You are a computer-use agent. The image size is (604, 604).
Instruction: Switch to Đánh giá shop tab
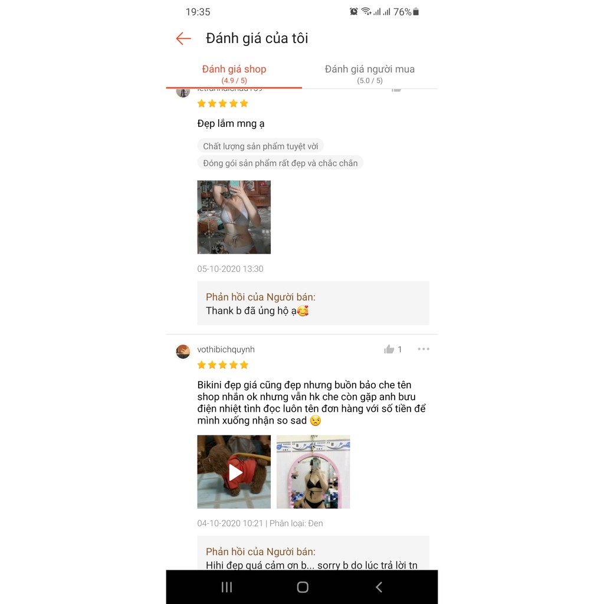click(x=234, y=74)
